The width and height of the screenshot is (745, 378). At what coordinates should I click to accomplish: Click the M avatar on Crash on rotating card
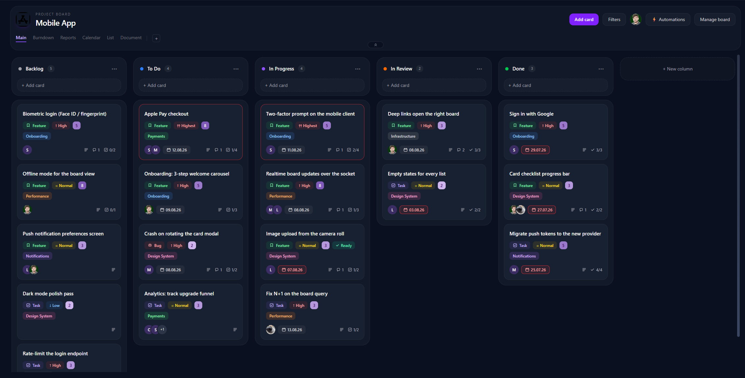149,270
